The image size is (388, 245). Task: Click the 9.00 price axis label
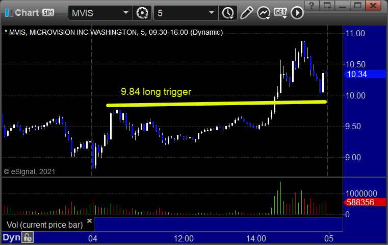[x=353, y=157]
